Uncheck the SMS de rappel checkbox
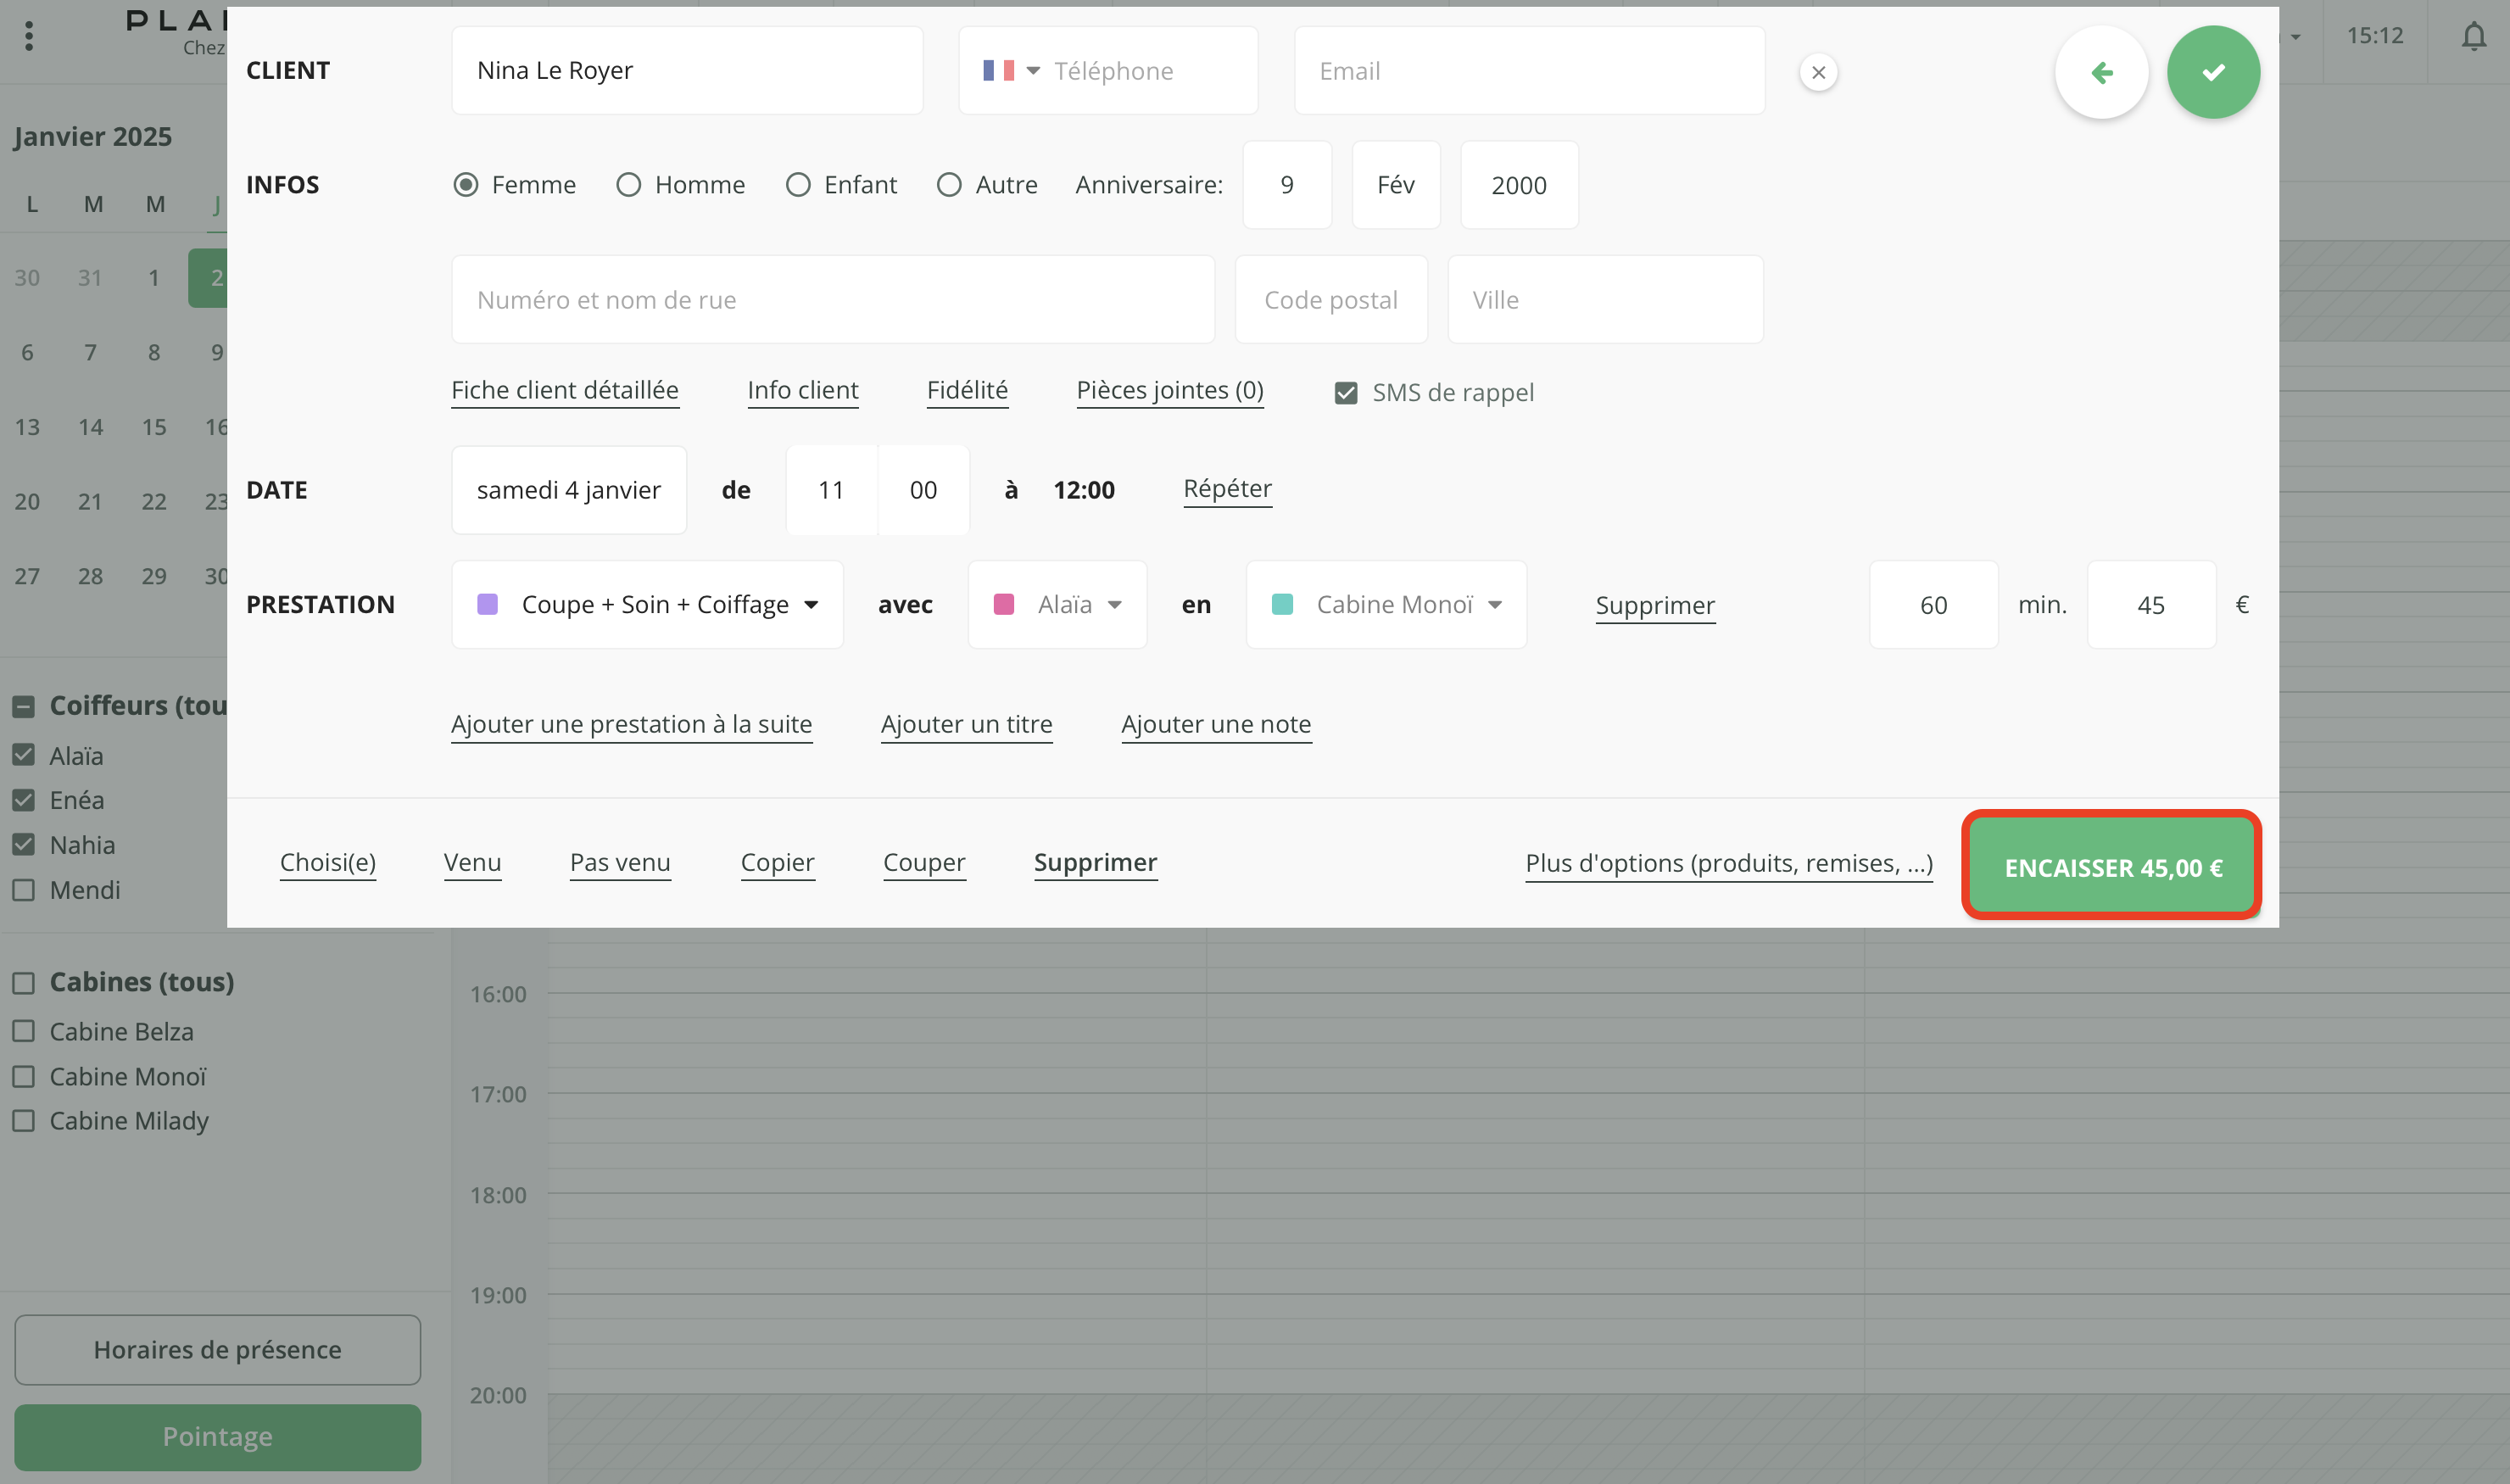The height and width of the screenshot is (1484, 2510). coord(1346,393)
